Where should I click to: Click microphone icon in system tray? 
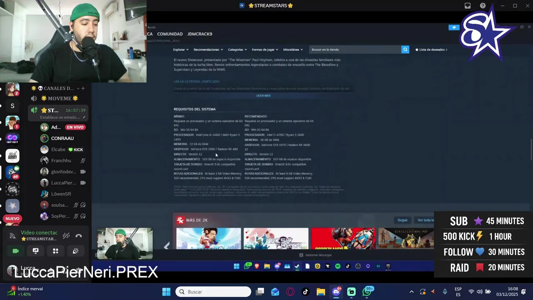445,292
